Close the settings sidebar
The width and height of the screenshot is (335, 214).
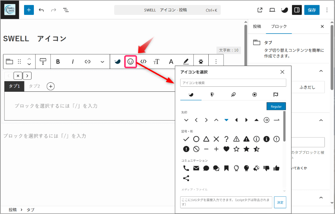click(x=322, y=26)
